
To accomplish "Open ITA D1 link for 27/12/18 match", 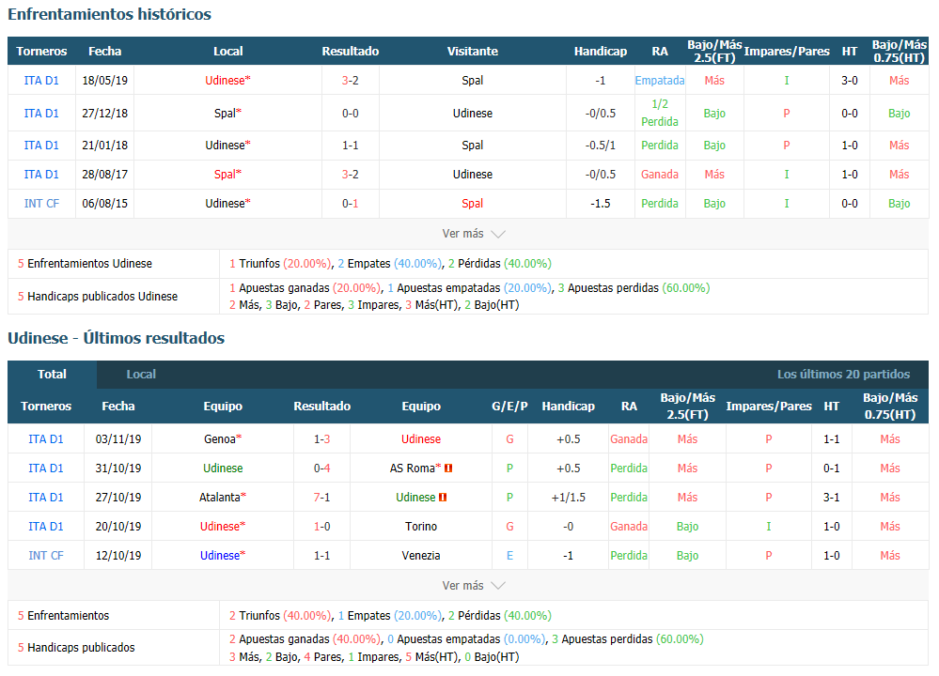I will 41,113.
